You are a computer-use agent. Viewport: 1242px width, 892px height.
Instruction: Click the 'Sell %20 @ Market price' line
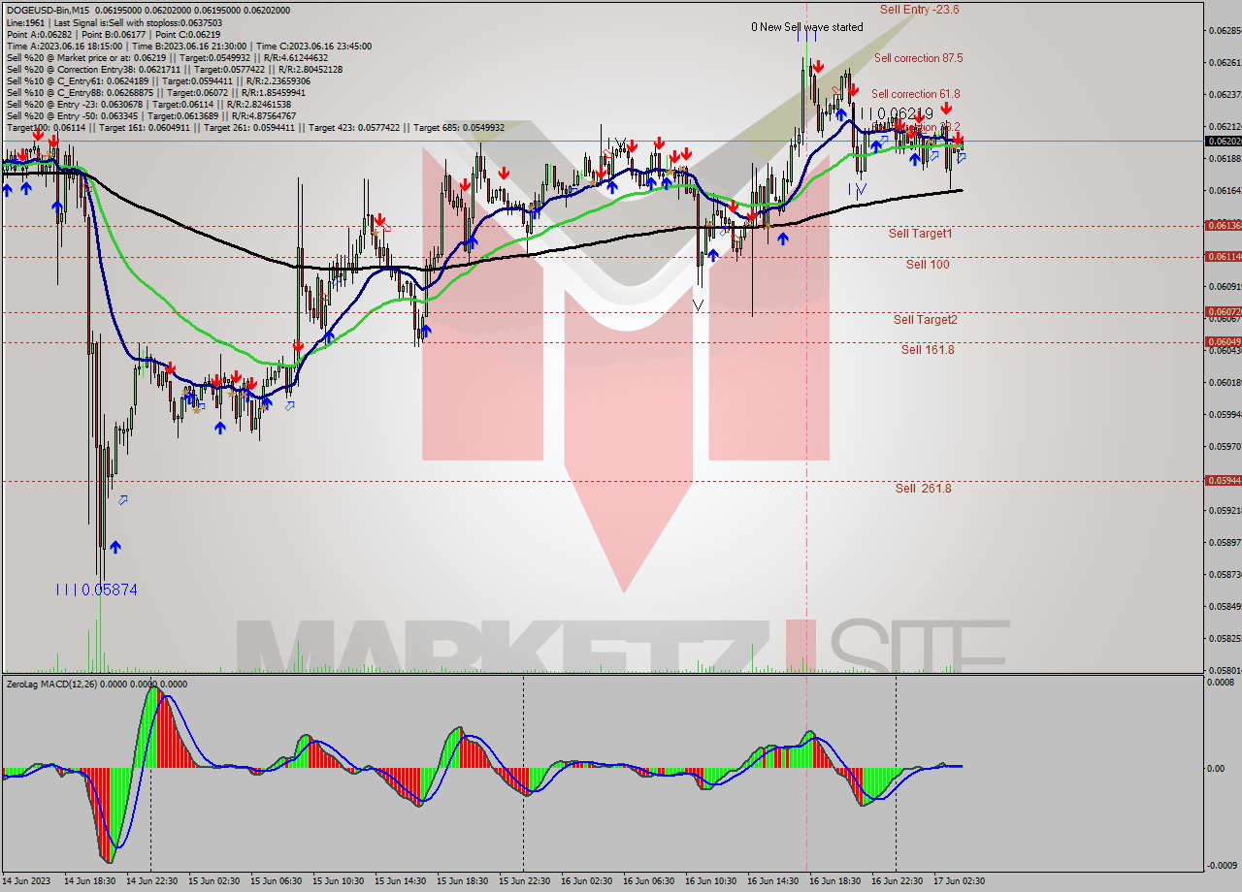pyautogui.click(x=167, y=56)
